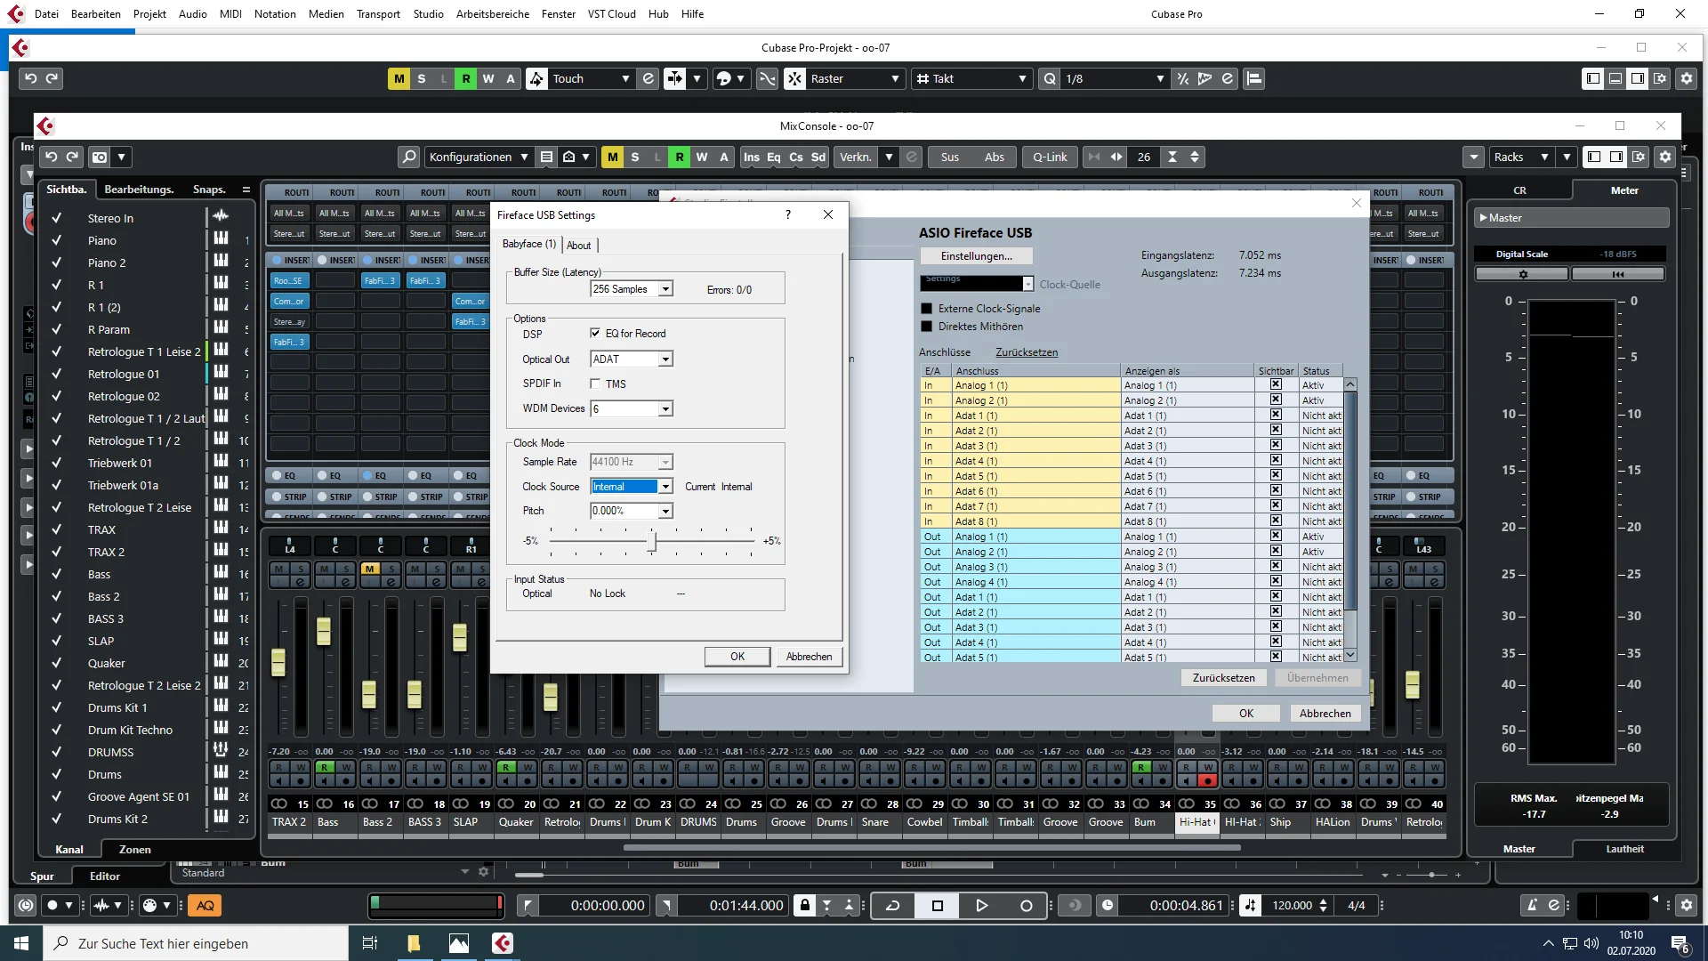This screenshot has width=1708, height=961.
Task: Check Externe Clock-Signale option
Action: (926, 308)
